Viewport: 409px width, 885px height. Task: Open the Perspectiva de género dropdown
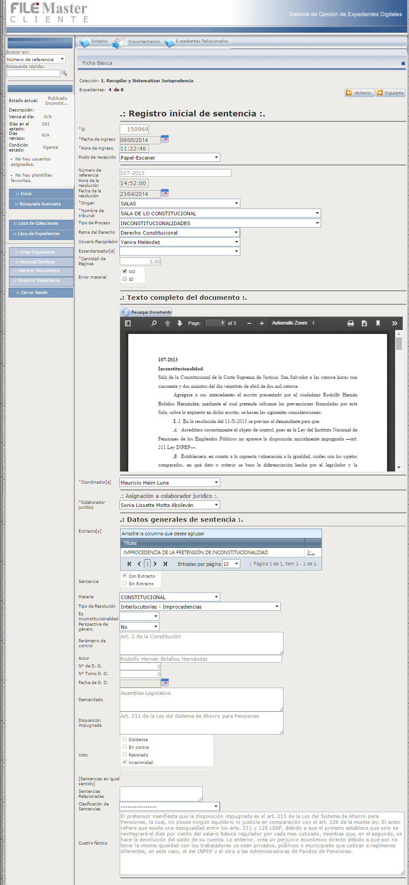click(x=156, y=627)
